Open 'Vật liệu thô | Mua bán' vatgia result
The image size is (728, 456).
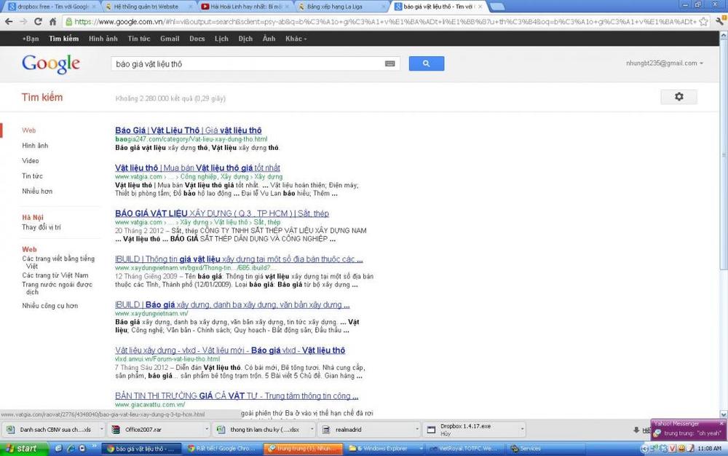pyautogui.click(x=197, y=168)
